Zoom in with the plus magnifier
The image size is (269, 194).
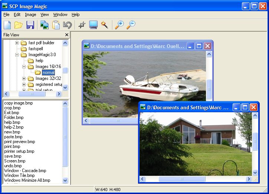click(x=119, y=25)
